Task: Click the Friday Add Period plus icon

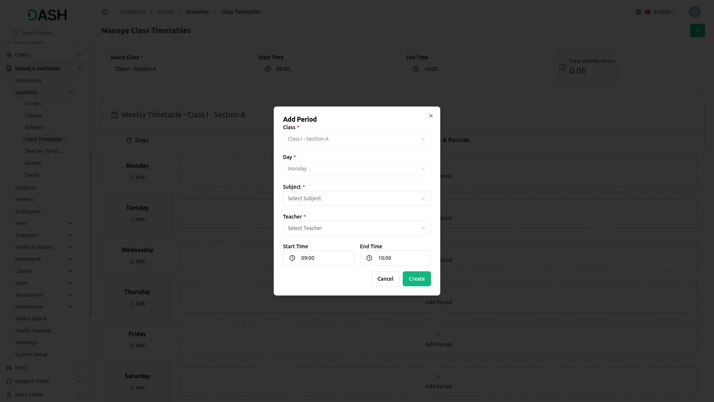Action: [x=439, y=335]
